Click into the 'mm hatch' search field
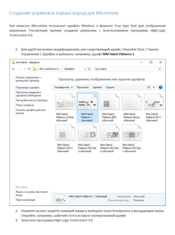This screenshot has width=175, height=235. pyautogui.click(x=126, y=69)
